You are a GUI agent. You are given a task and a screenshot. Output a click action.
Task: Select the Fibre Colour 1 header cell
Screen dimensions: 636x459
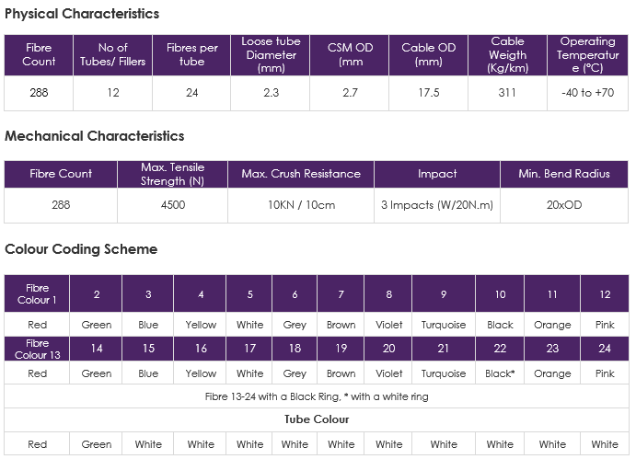tap(37, 293)
